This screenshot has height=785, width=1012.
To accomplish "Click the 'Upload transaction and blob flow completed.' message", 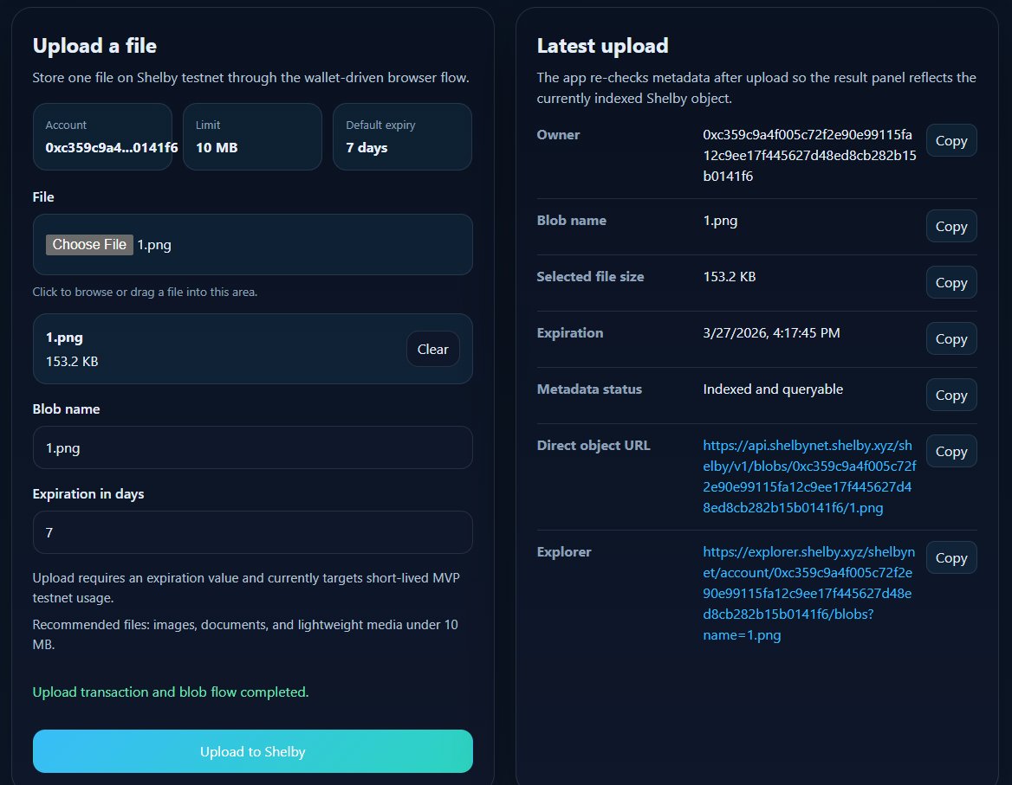I will pyautogui.click(x=171, y=692).
